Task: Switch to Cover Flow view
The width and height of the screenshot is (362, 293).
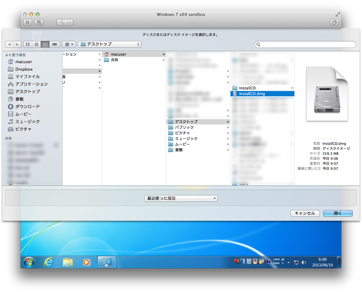Action: click(x=55, y=44)
